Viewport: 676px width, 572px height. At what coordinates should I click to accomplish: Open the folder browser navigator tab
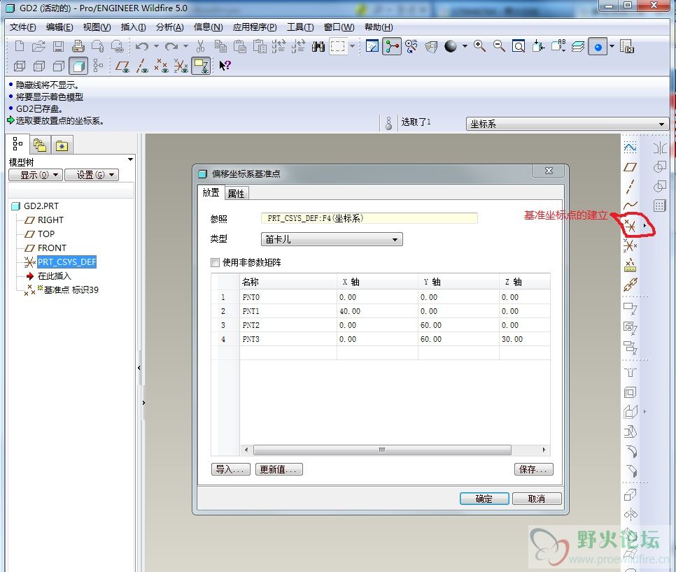[x=40, y=145]
